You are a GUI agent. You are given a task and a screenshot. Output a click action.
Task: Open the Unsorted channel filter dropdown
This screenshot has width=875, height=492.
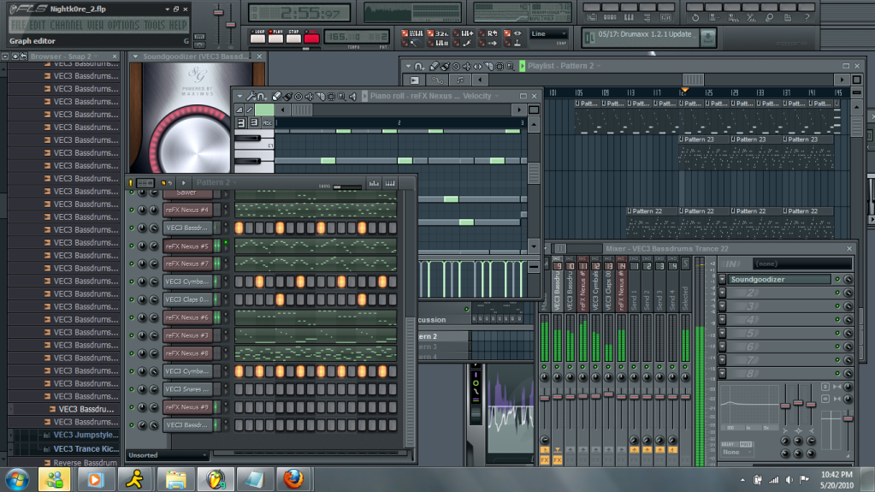tap(167, 455)
